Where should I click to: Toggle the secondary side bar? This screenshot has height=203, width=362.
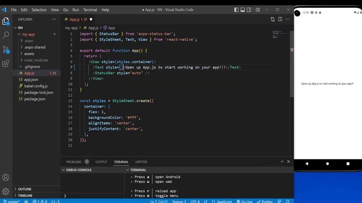249,10
